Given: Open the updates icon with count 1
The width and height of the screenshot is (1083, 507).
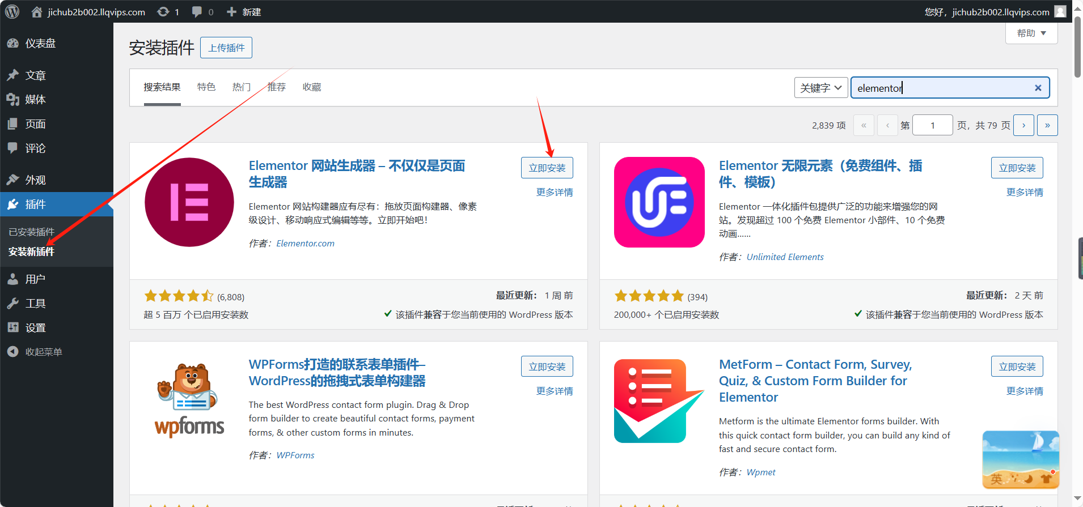Looking at the screenshot, I should [168, 12].
